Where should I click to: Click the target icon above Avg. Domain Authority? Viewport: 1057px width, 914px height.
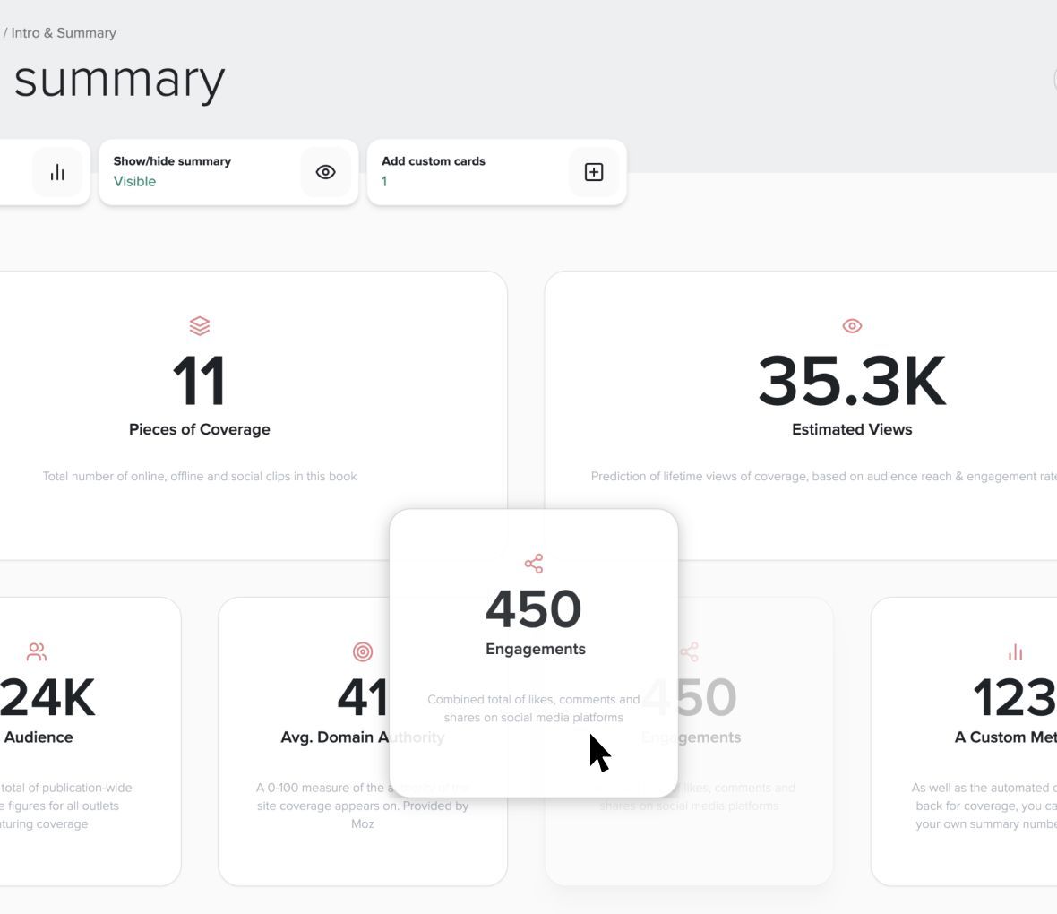(363, 651)
